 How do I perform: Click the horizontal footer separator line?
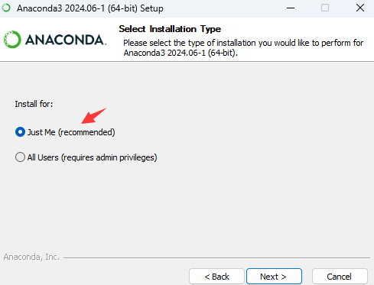216,257
